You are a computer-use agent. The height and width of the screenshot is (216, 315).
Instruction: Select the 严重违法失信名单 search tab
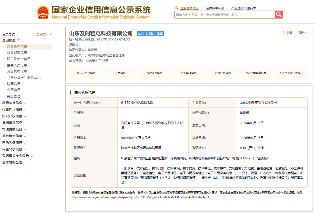click(x=244, y=8)
